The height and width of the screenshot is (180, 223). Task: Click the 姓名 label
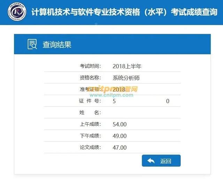tap(90, 113)
